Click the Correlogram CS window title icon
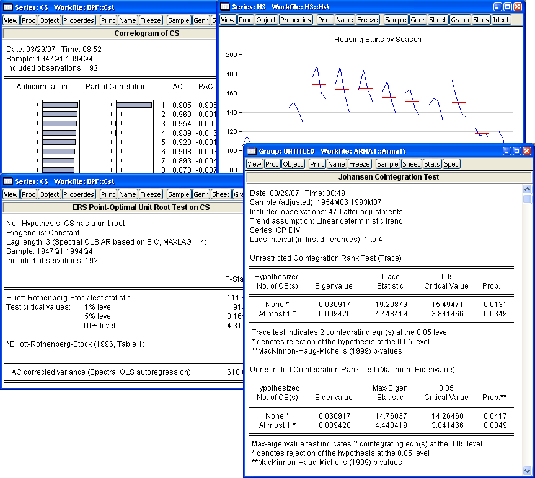This screenshot has width=535, height=478. click(x=8, y=6)
